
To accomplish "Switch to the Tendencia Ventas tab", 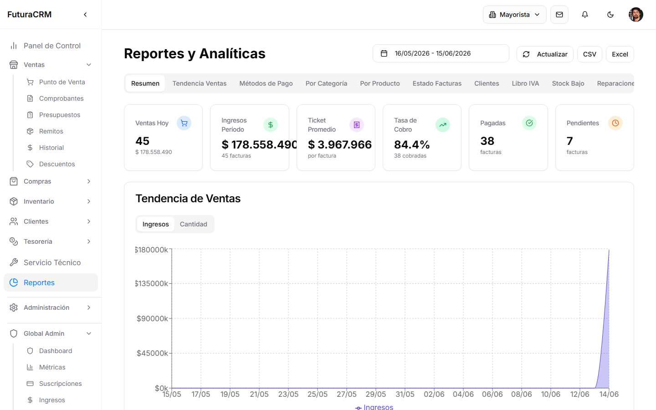I will (200, 83).
